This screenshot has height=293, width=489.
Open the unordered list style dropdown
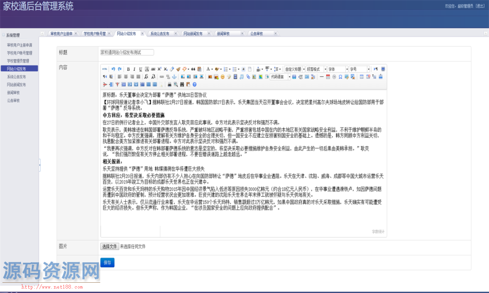coord(239,69)
